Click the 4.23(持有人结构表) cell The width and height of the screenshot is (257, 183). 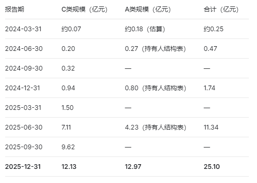click(x=155, y=127)
